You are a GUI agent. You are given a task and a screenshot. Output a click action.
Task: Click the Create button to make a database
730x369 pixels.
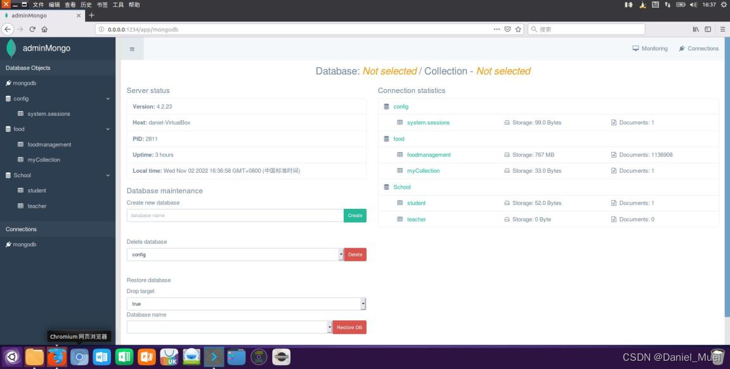click(355, 215)
